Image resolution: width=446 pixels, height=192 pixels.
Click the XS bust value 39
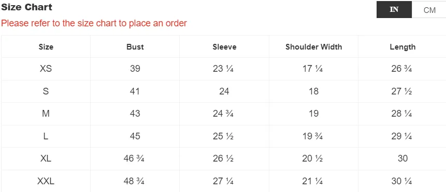point(135,69)
